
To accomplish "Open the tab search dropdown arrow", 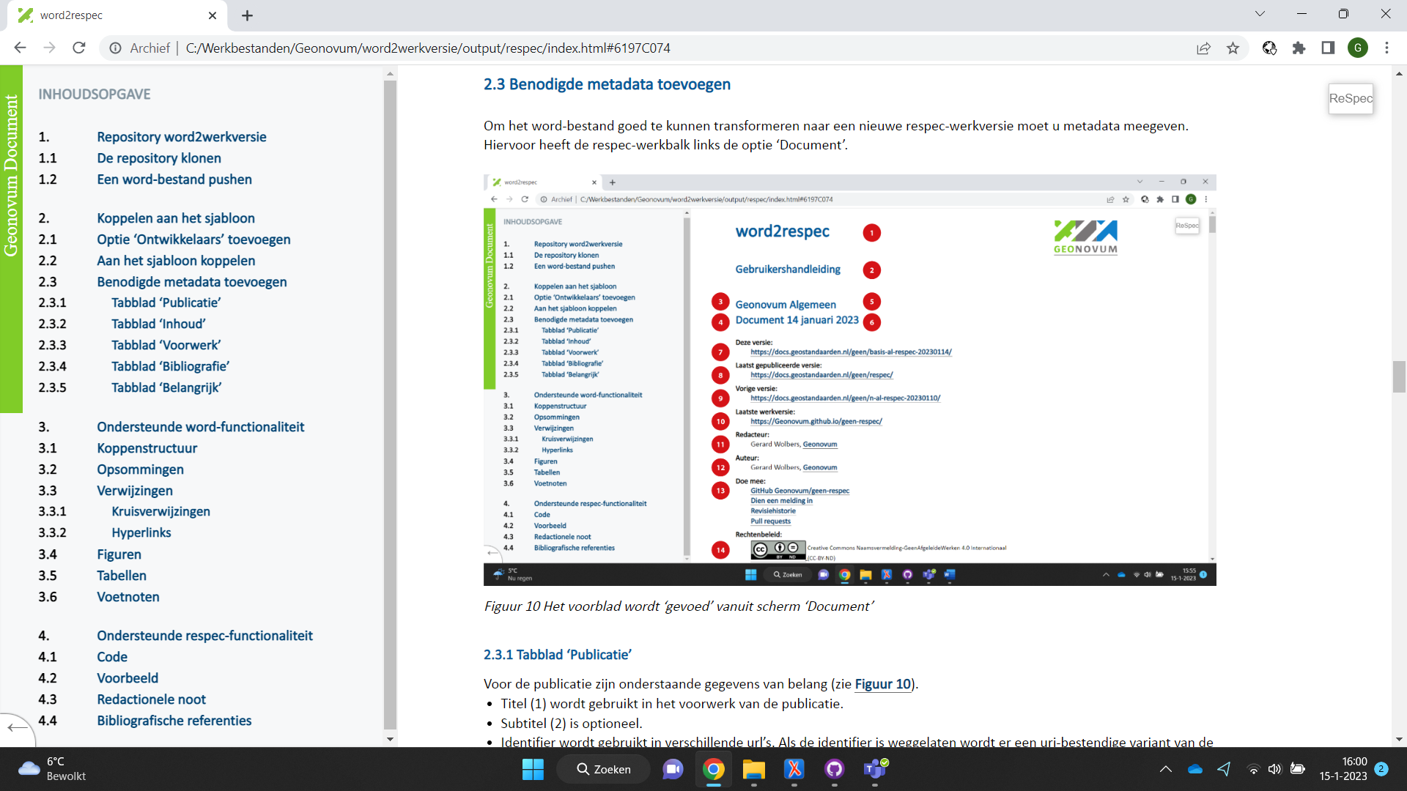I will pyautogui.click(x=1260, y=14).
